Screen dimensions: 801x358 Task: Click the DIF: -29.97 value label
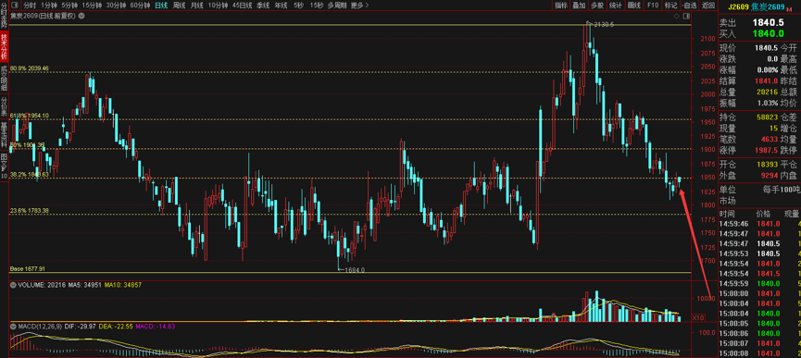tap(80, 326)
